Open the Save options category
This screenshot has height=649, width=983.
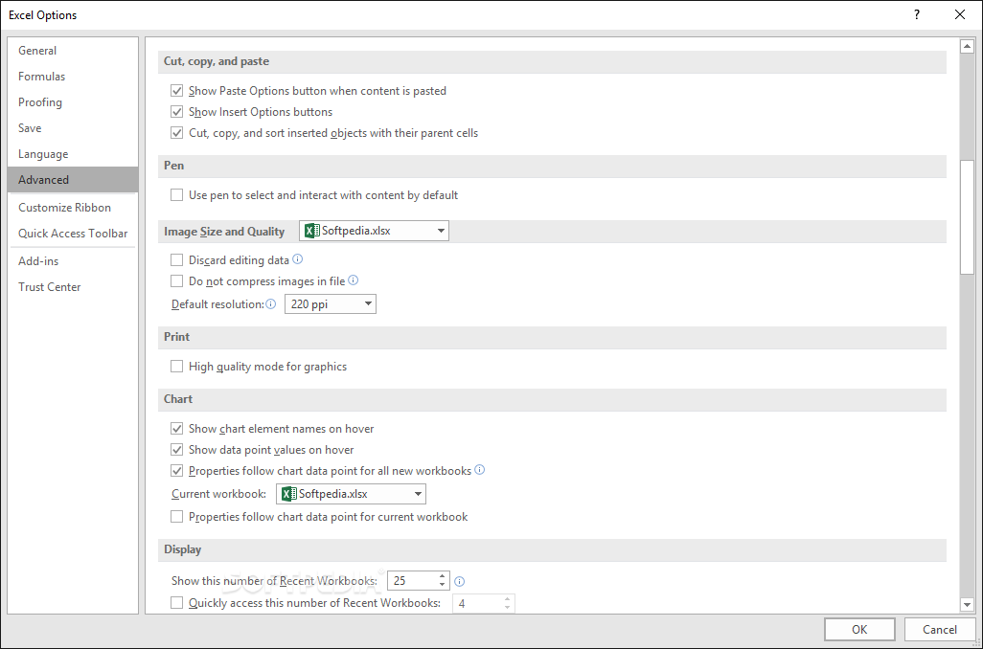point(73,128)
